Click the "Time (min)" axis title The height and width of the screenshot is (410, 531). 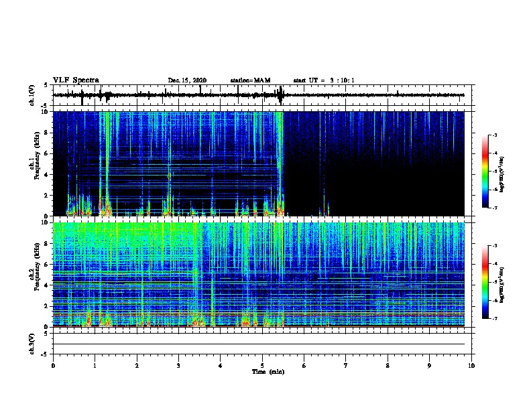click(268, 372)
